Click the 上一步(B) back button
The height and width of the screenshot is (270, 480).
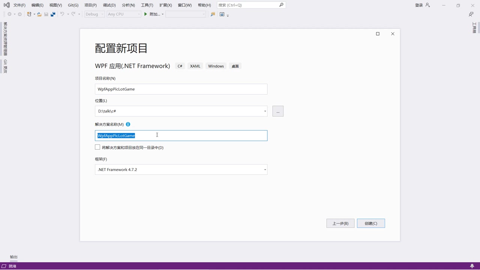click(x=340, y=223)
